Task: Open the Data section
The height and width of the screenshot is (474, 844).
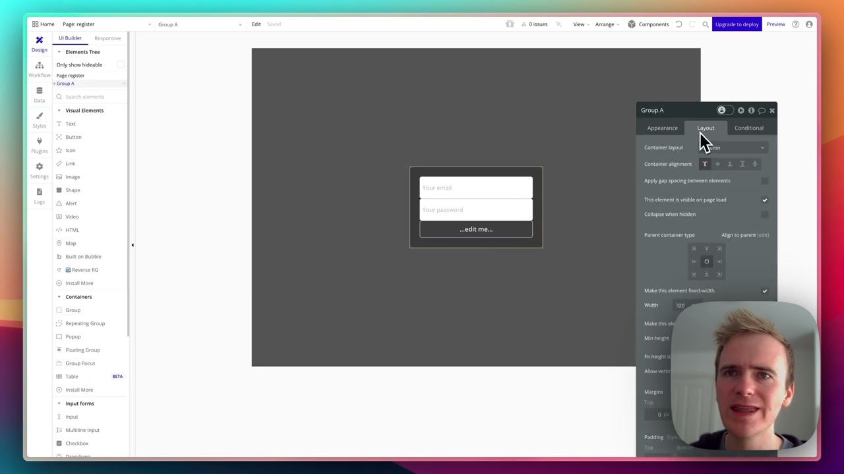Action: [x=39, y=95]
